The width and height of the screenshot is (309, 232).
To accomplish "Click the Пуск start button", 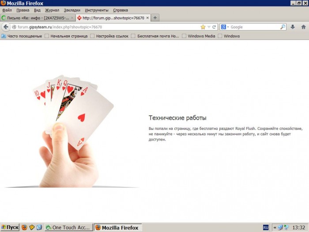I will click(10, 228).
